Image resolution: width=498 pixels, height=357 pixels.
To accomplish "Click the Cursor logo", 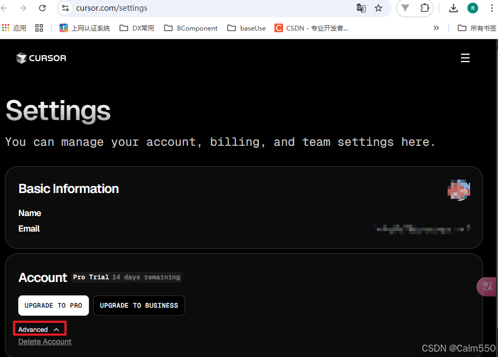I will coord(41,58).
